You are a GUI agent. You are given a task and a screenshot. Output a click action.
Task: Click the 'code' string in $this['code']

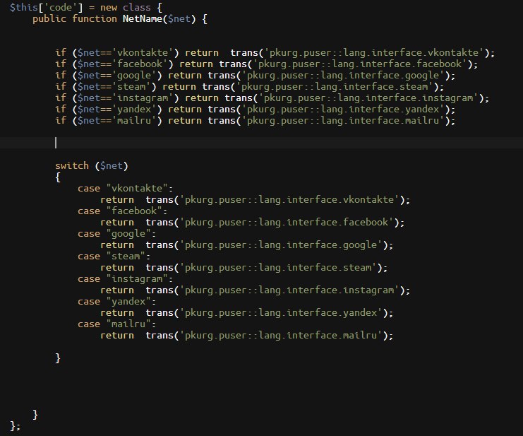coord(61,7)
